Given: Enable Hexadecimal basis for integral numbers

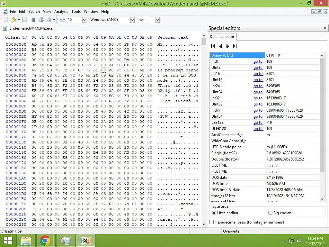Looking at the screenshot, I should pos(247,222).
